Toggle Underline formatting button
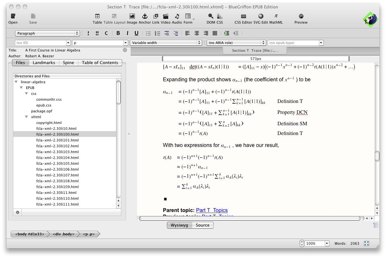 point(136,33)
